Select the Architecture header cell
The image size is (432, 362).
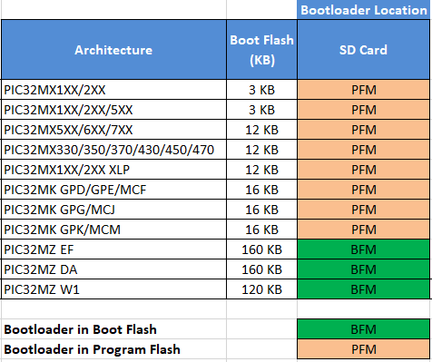113,50
